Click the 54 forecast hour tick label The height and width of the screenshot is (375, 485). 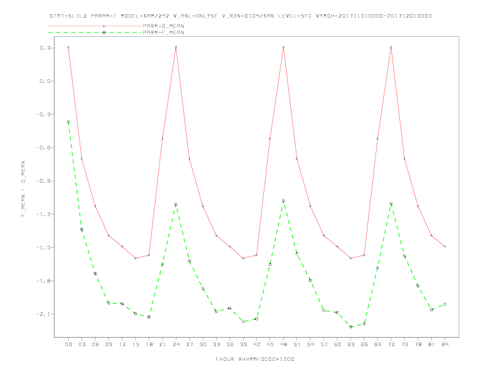(x=310, y=344)
